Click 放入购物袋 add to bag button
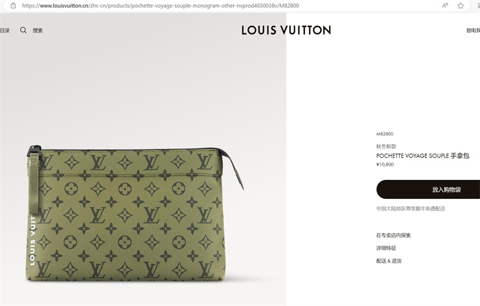Screen dimensions: 480x306 coord(428,189)
